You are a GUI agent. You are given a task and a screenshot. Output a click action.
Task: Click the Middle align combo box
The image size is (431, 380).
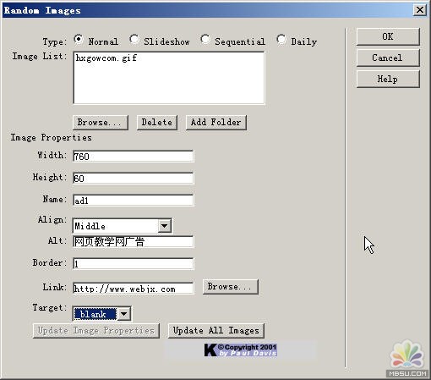123,226
